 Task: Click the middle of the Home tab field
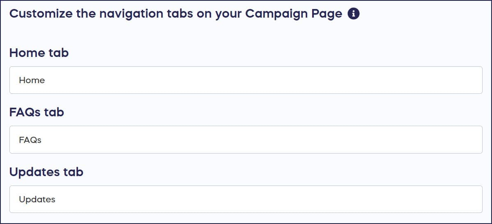(x=246, y=80)
